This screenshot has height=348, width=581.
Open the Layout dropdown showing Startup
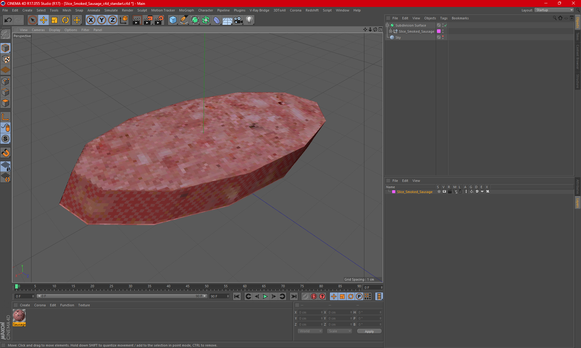click(554, 10)
